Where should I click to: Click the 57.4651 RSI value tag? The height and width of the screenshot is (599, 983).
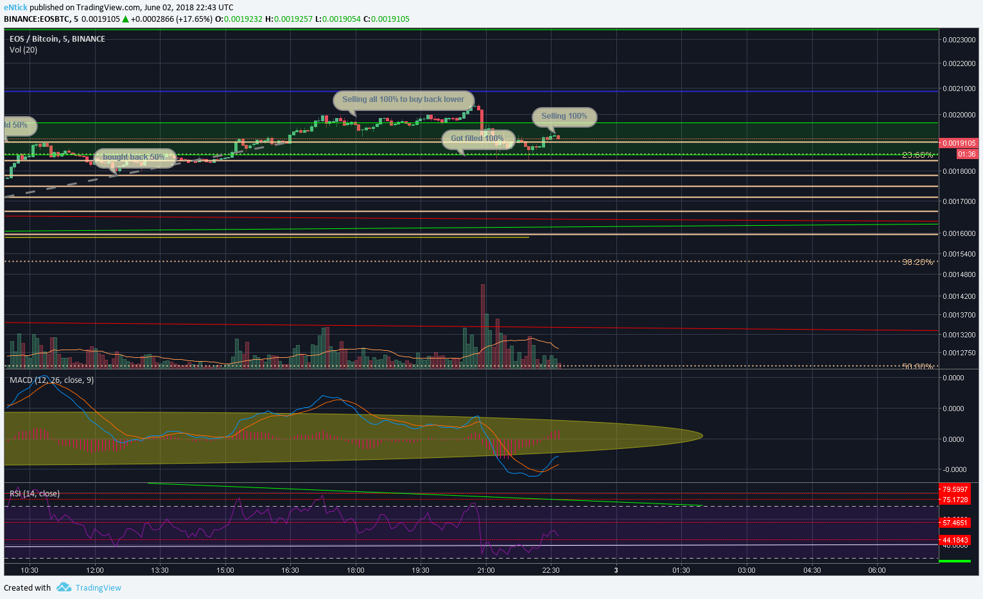click(955, 523)
